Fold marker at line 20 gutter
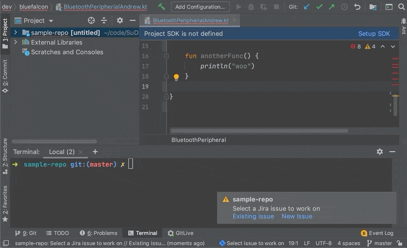Image resolution: width=407 pixels, height=248 pixels. [x=167, y=96]
